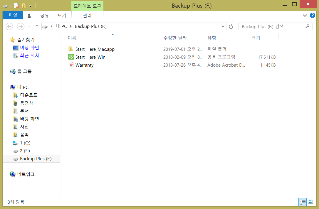Open the 파일 menu tab

(x=13, y=15)
